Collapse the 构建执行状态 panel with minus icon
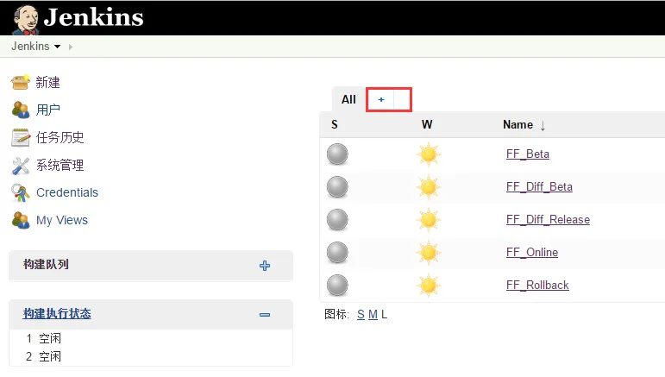 point(265,315)
